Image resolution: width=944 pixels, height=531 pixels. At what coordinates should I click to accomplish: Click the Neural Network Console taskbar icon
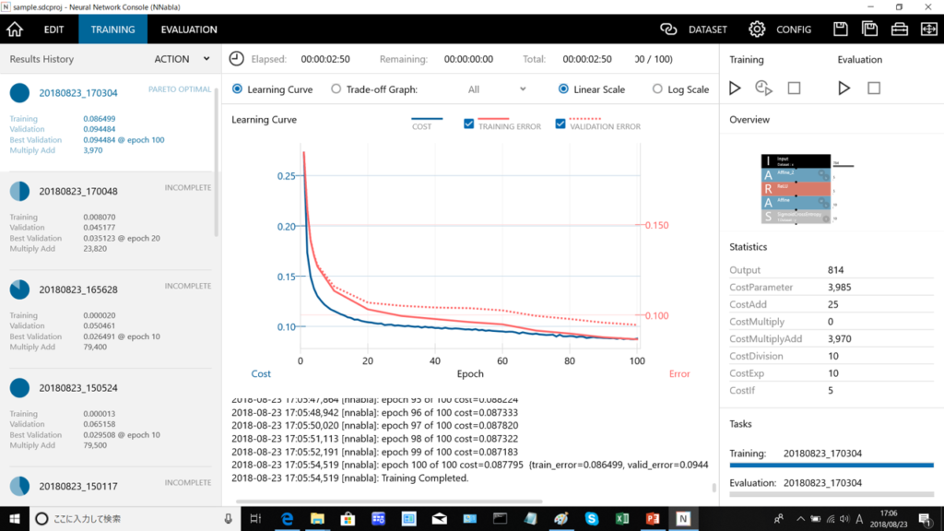coord(683,518)
